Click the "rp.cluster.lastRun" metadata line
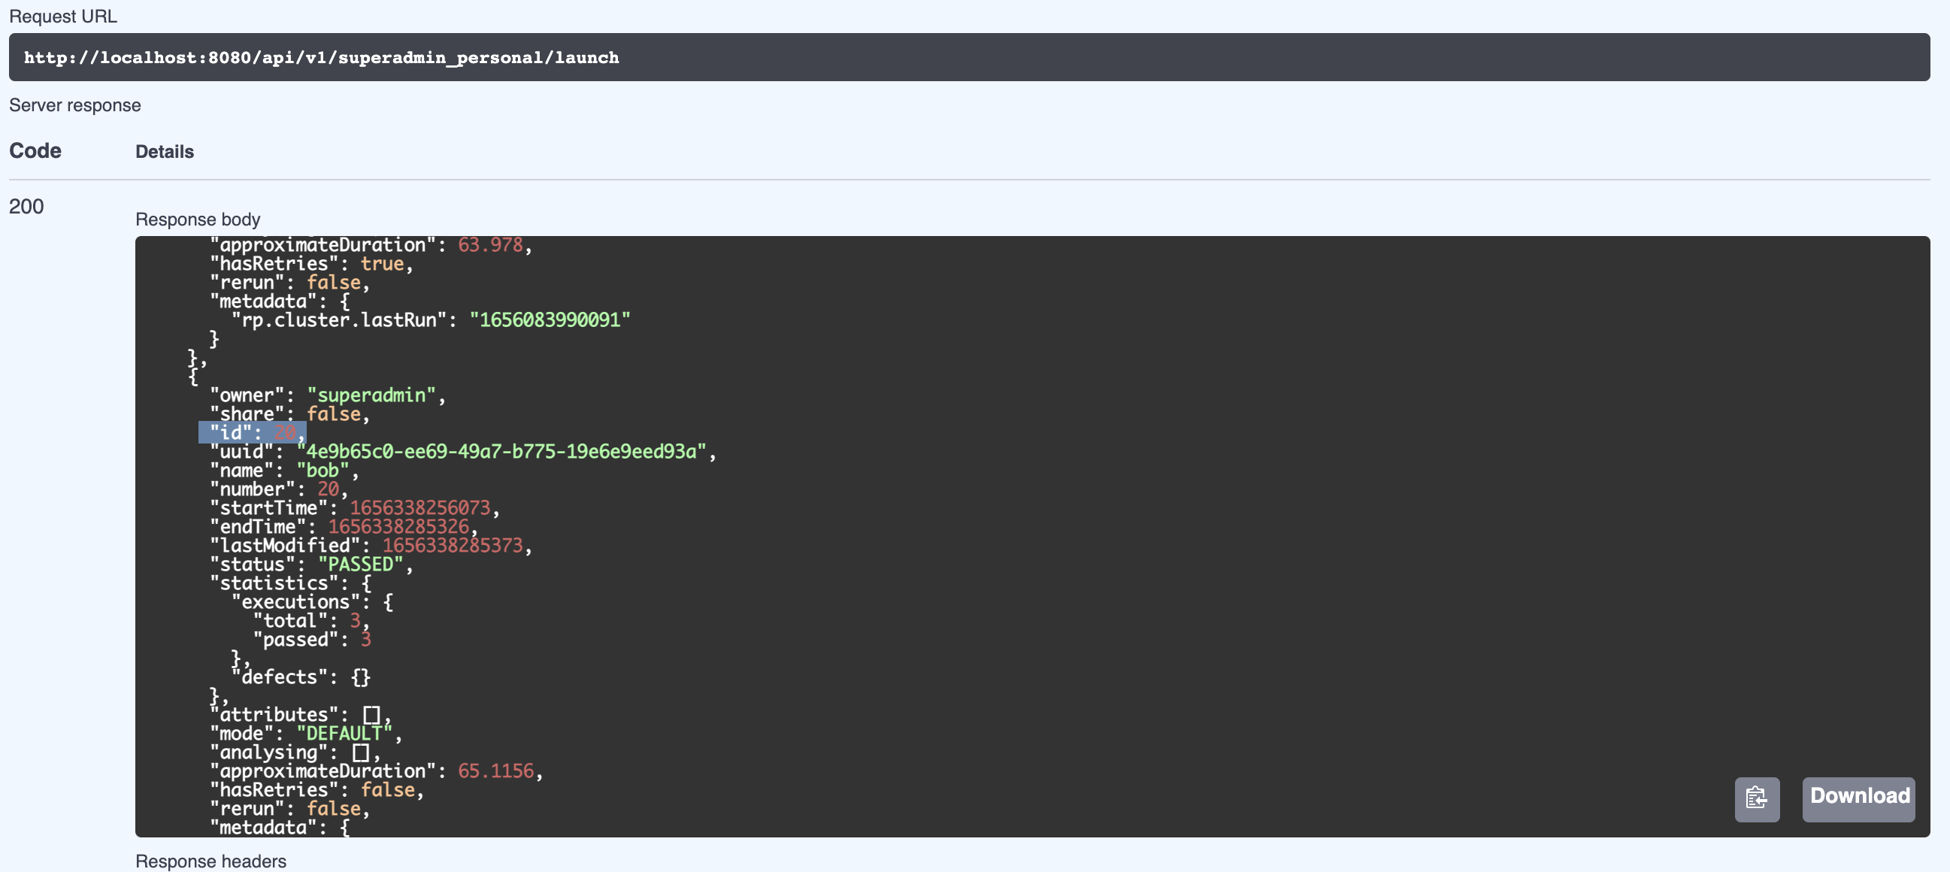This screenshot has height=872, width=1950. [431, 319]
